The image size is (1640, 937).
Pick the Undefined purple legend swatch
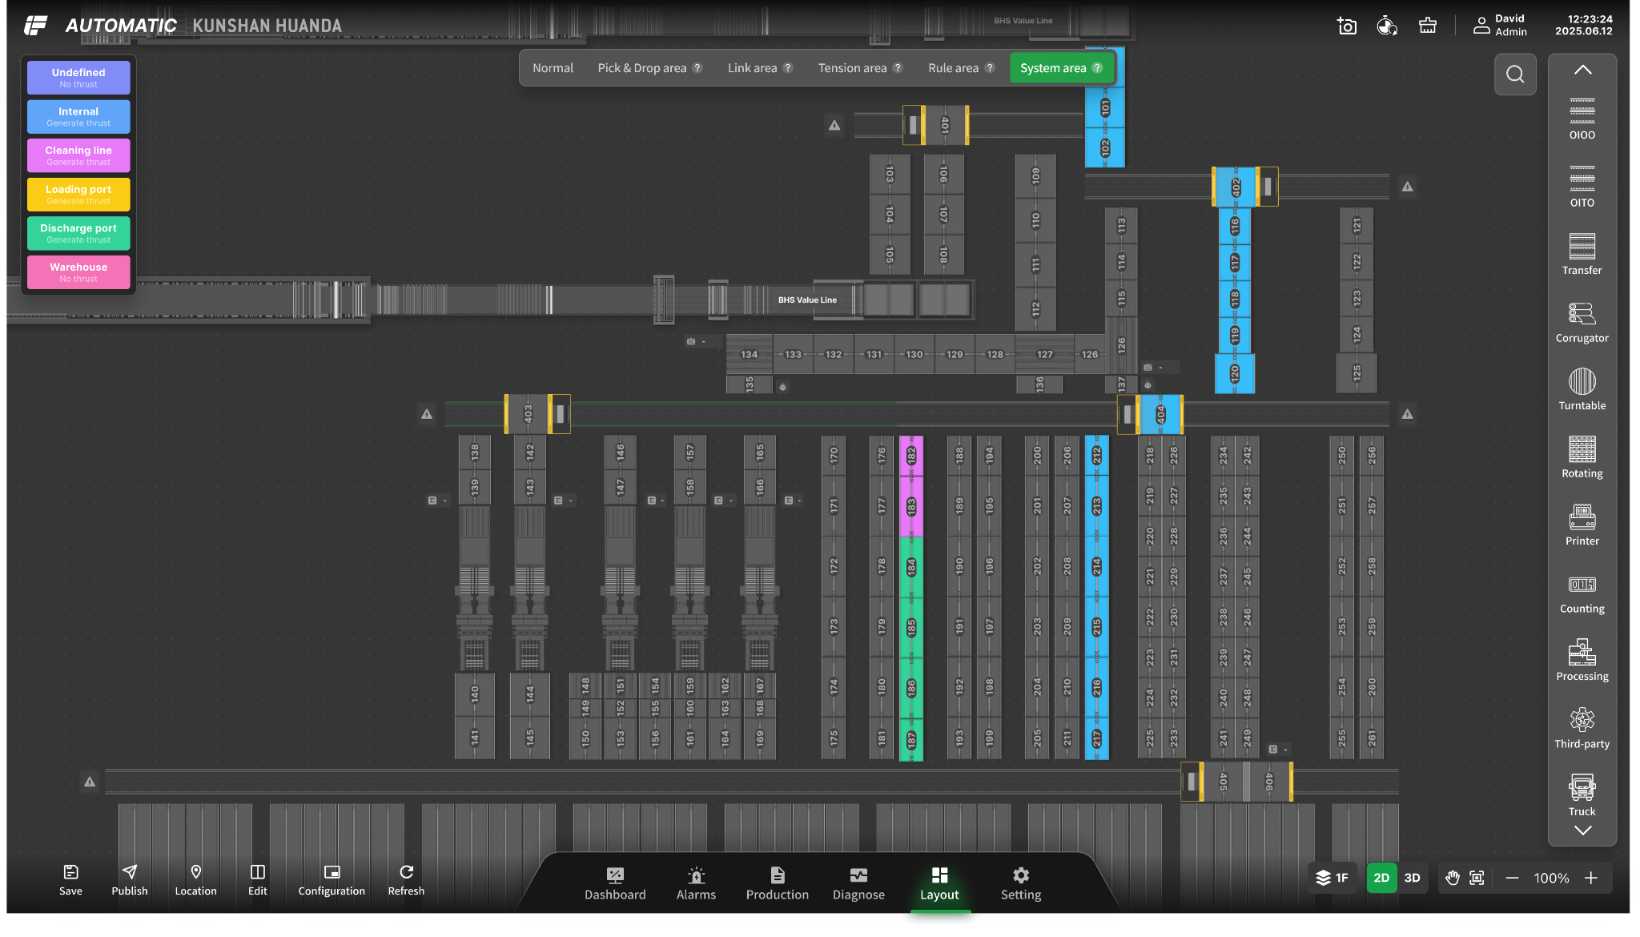pyautogui.click(x=78, y=78)
